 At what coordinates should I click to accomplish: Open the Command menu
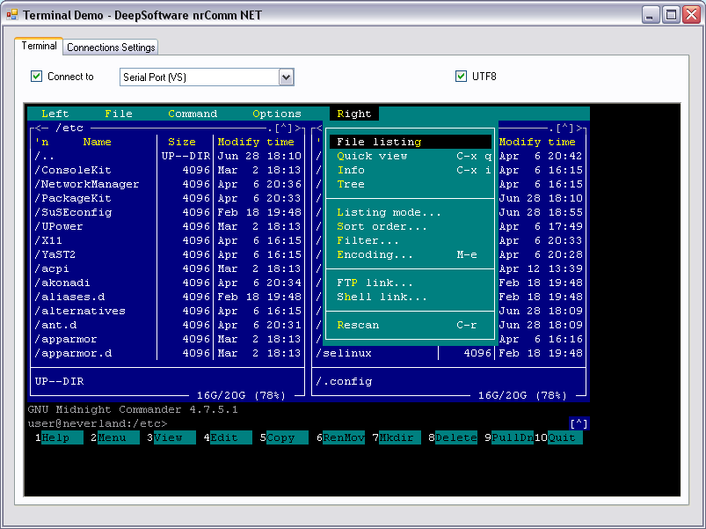(x=192, y=113)
